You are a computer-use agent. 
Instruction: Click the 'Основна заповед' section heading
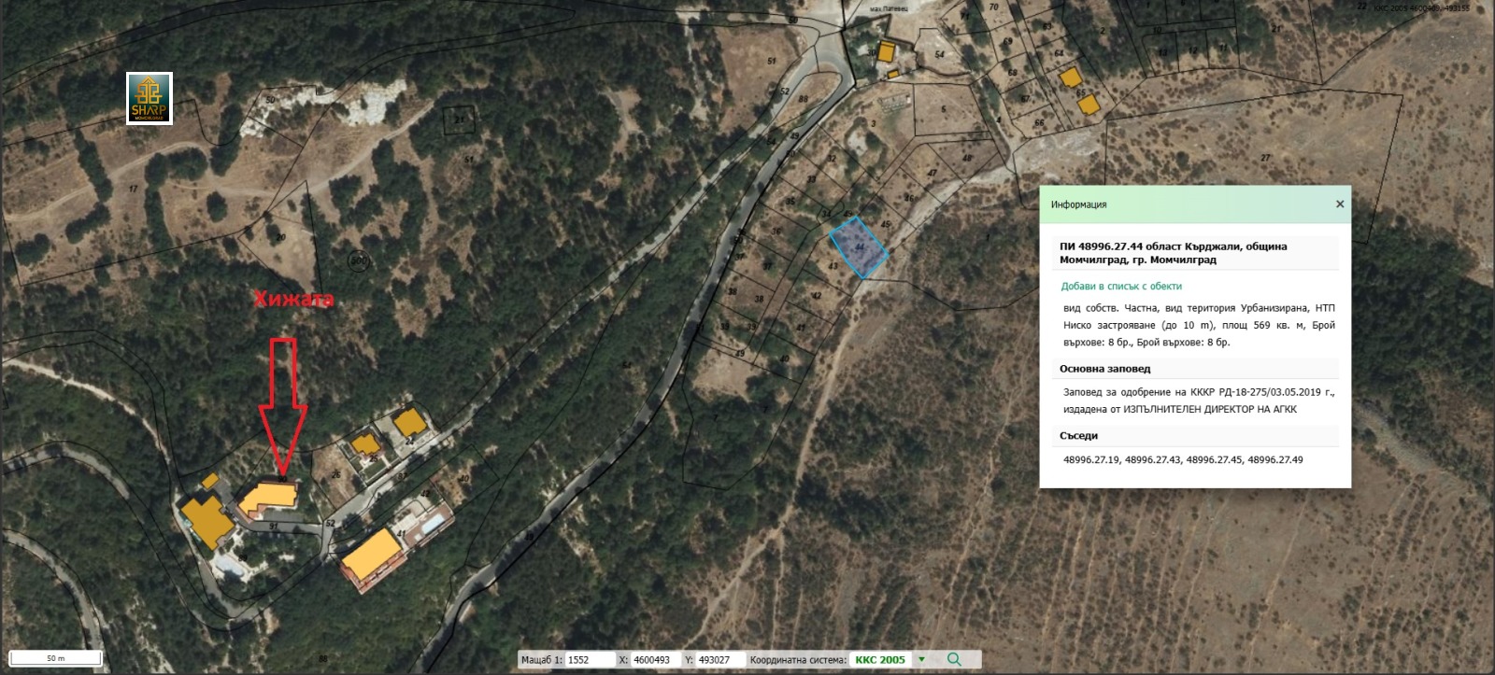(1105, 369)
